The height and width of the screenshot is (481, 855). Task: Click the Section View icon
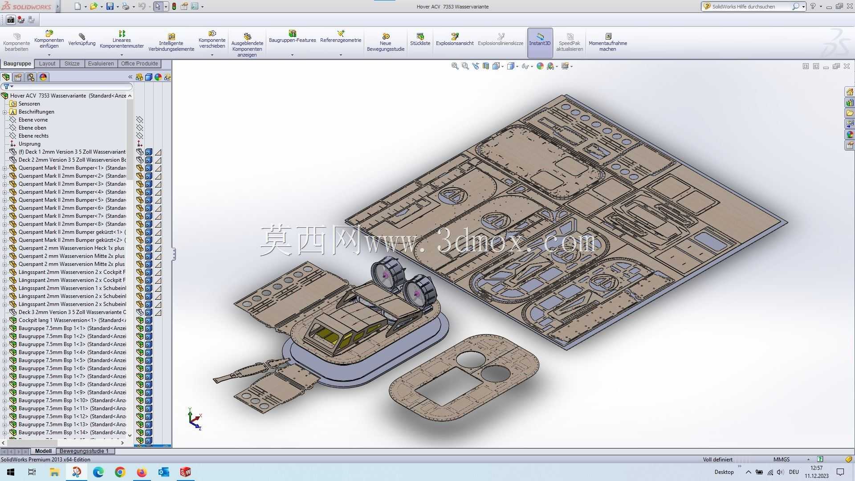(486, 66)
